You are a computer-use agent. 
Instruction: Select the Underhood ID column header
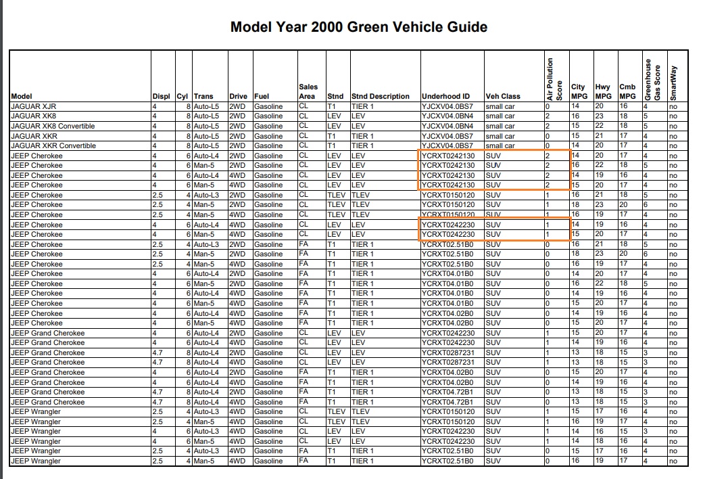pos(445,96)
